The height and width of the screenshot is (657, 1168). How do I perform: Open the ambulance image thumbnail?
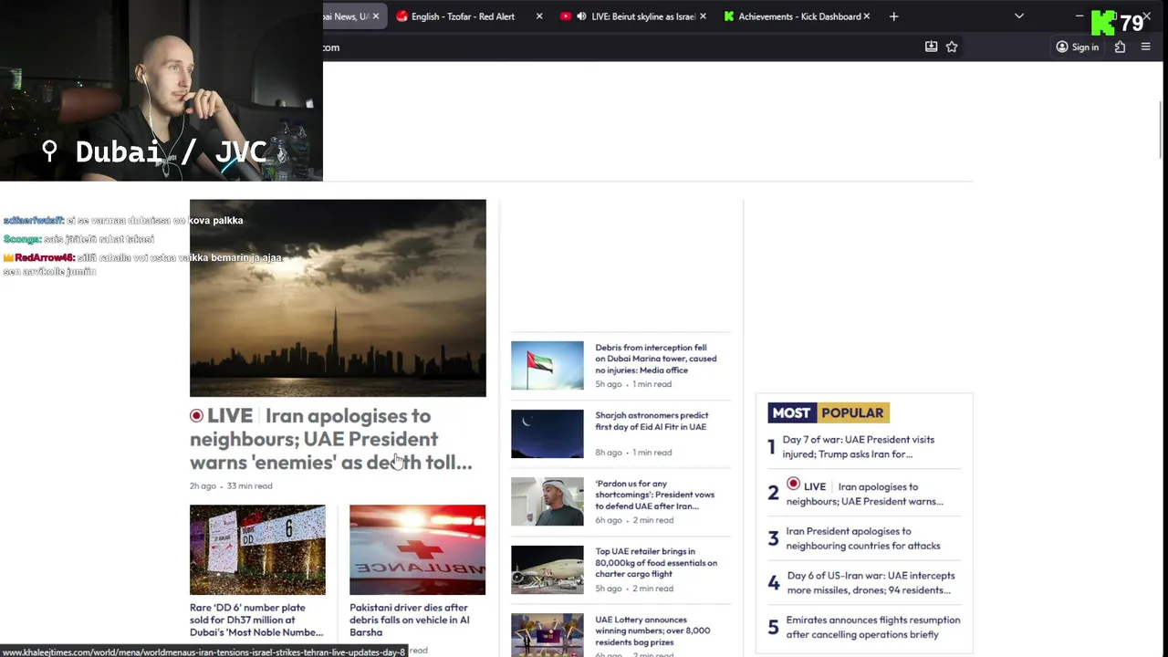pos(417,549)
